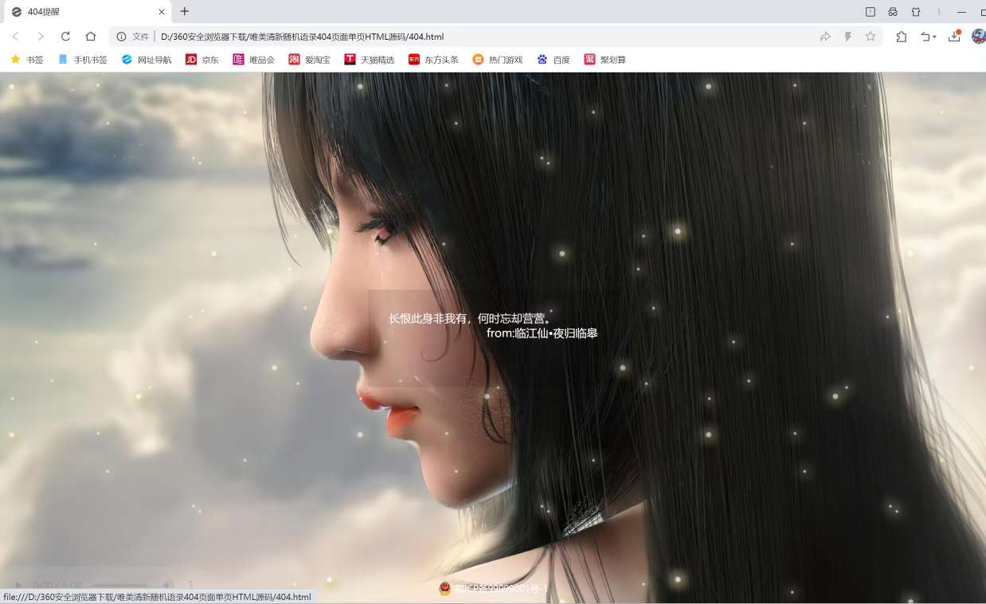Refresh the current page
Viewport: 986px width, 604px height.
coord(65,37)
